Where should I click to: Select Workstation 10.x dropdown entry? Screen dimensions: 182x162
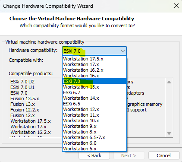click(94, 121)
